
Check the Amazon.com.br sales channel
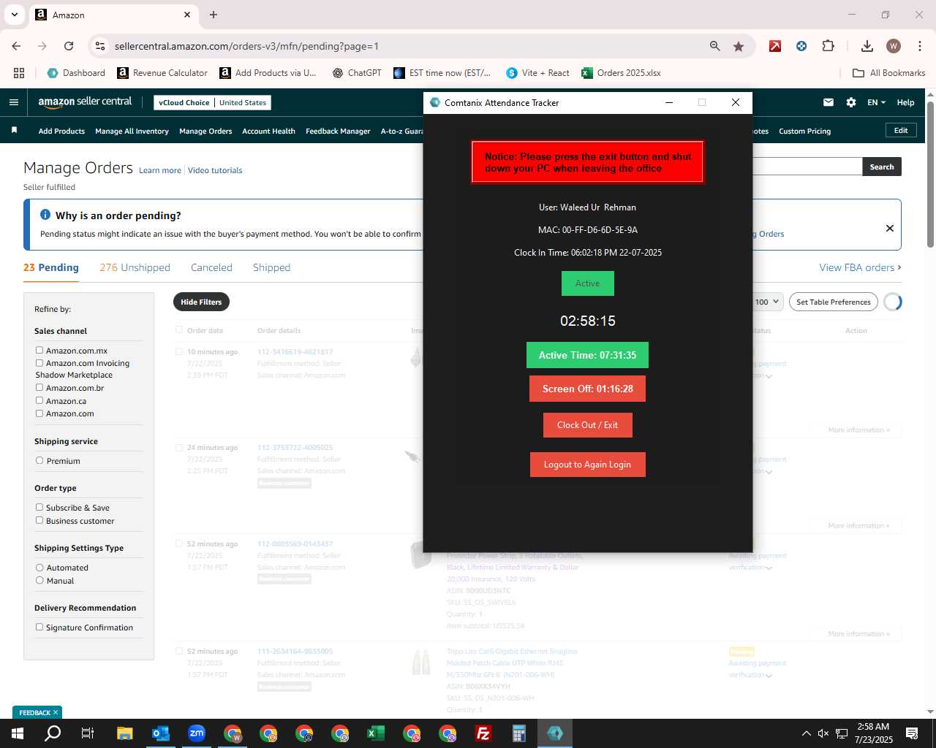(39, 387)
